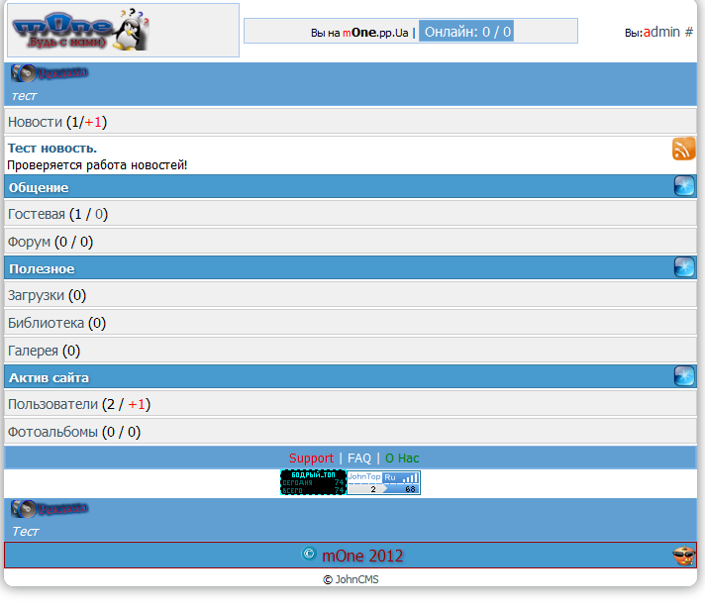The height and width of the screenshot is (612, 705).
Task: Open the Гостевая guestbook
Action: point(37,214)
